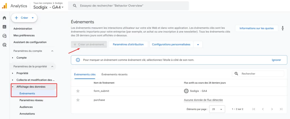290x119 pixels.
Task: Switch to Événements récents tab
Action: [114, 74]
